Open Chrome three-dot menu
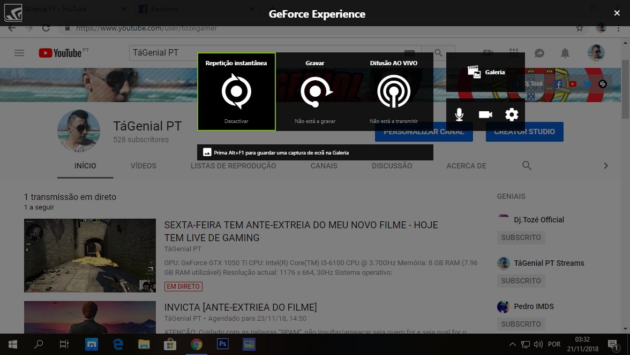The image size is (630, 355). 618,28
